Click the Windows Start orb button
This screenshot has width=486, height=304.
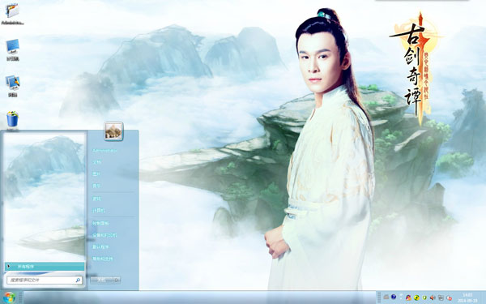click(9, 298)
